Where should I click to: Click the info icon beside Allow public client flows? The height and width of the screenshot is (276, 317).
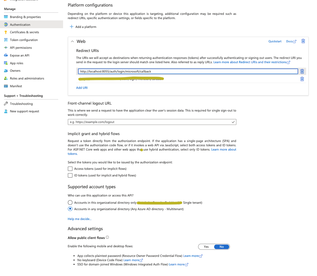point(107,237)
